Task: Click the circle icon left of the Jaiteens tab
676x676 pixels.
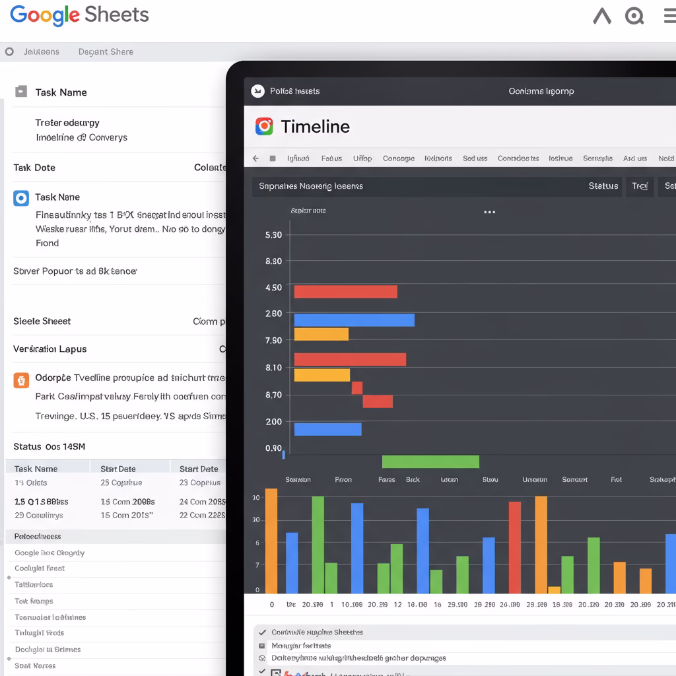Action: tap(9, 51)
